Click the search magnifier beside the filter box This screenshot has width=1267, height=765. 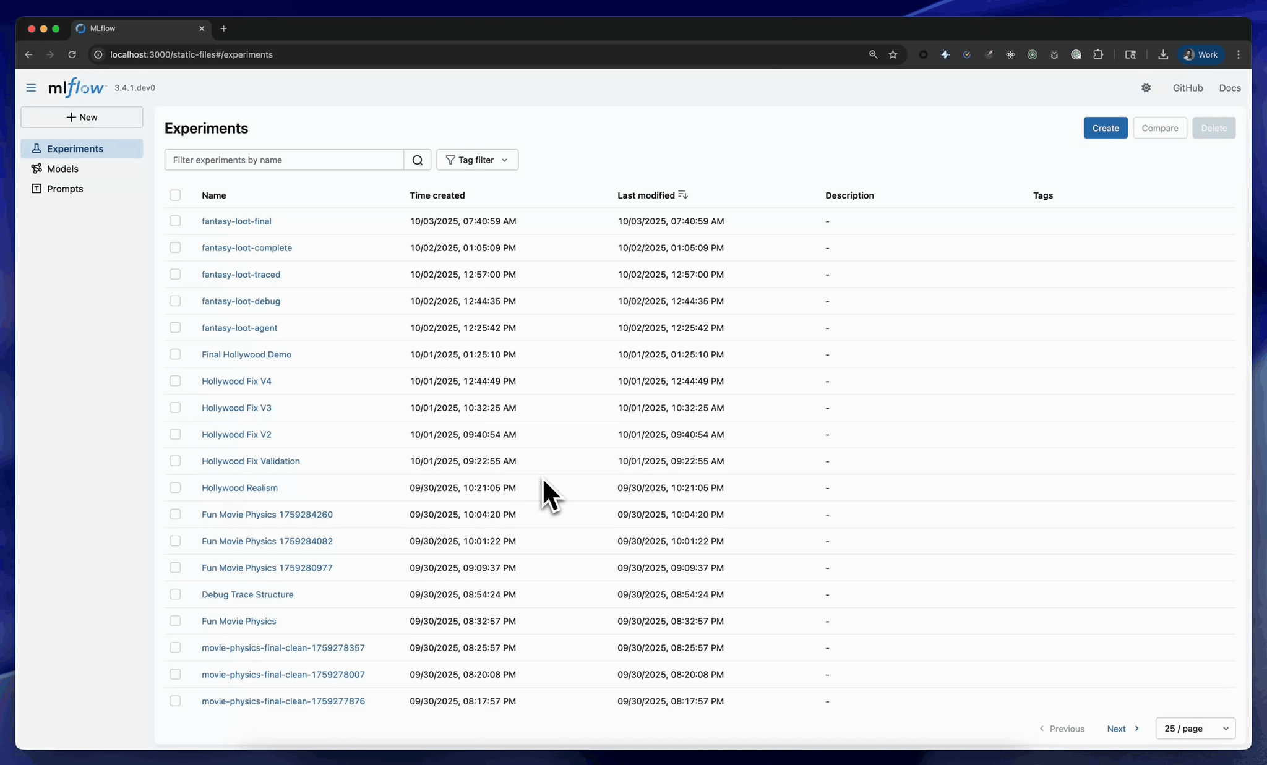pos(418,160)
